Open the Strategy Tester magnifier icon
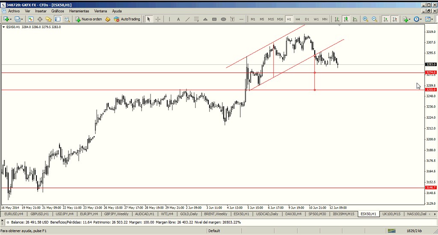The width and height of the screenshot is (438, 235). pyautogui.click(x=67, y=19)
